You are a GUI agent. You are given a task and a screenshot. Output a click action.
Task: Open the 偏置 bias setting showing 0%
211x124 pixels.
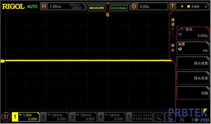[x=193, y=48]
